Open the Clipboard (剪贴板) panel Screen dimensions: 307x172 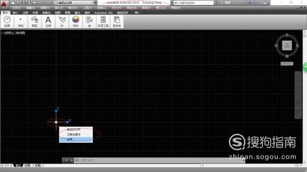pos(117,21)
